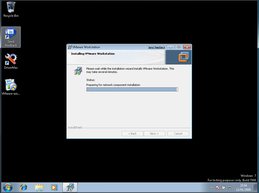Launch Internet Explorer from the taskbar
The height and width of the screenshot is (193, 259).
click(23, 187)
